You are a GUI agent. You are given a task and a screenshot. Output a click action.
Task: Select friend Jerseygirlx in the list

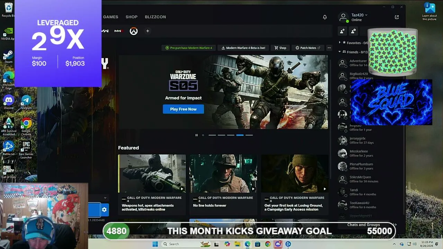tap(370, 140)
